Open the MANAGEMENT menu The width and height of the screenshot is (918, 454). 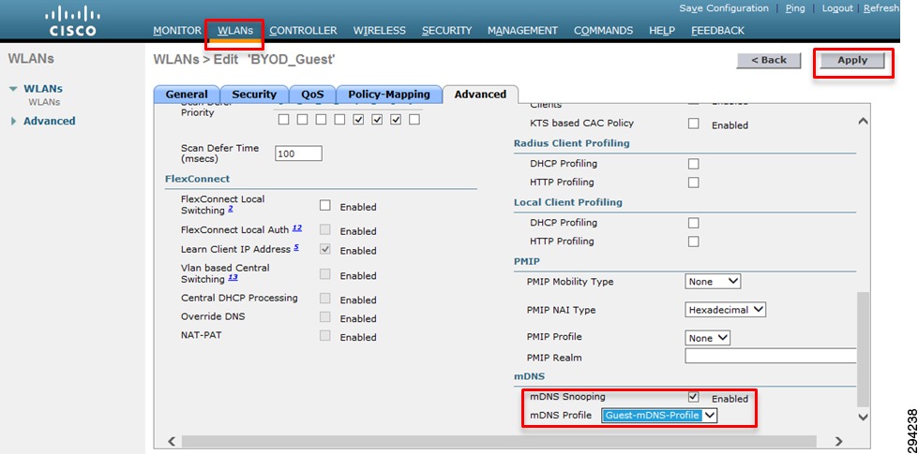[x=523, y=30]
